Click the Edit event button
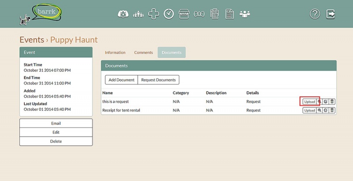Screen dimensions: 353x181 56,132
